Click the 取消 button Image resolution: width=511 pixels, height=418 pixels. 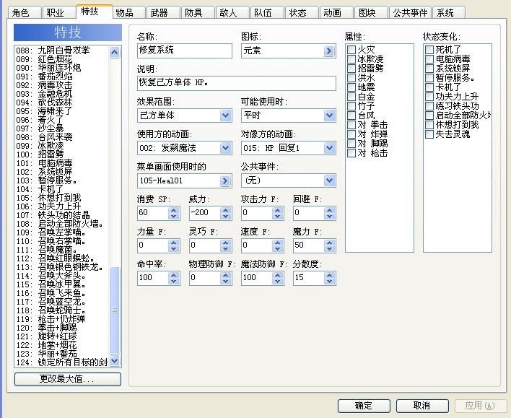click(422, 406)
